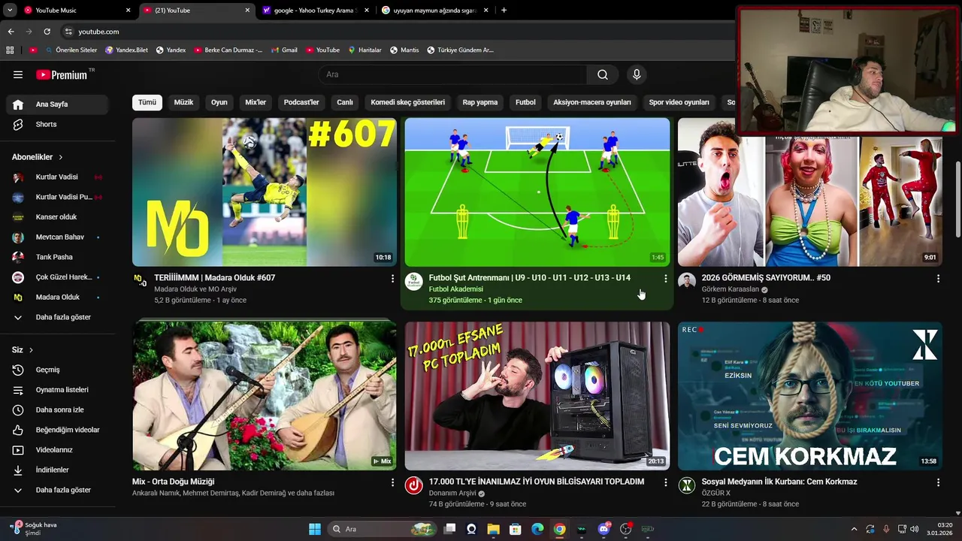This screenshot has height=541, width=962.
Task: Select the Müzik filter chip
Action: point(183,102)
